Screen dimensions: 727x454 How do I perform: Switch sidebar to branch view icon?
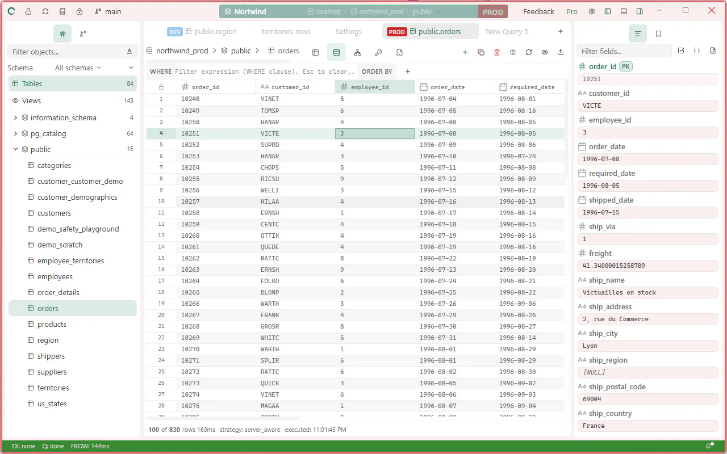(x=83, y=33)
